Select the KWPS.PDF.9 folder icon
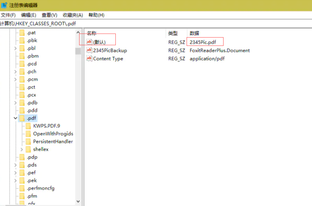 pyautogui.click(x=29, y=126)
